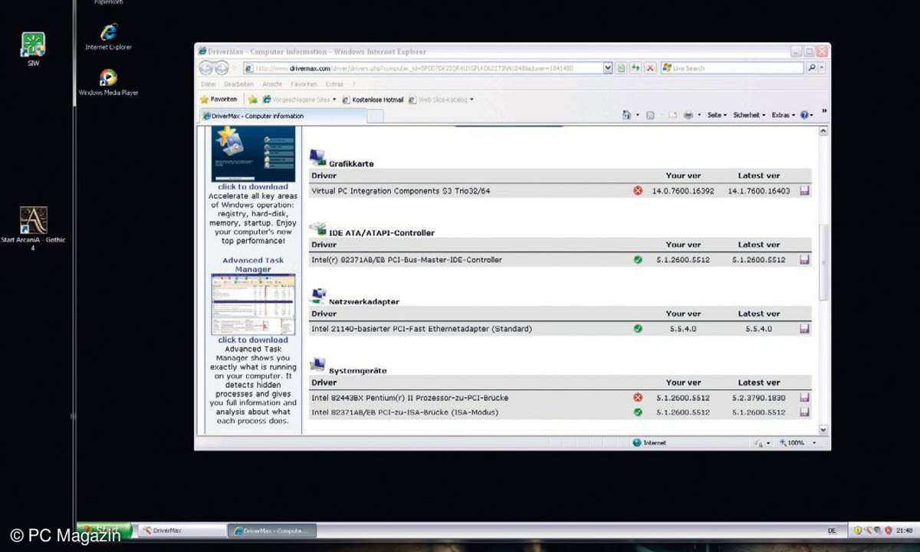Click the Home icon in the command bar
The height and width of the screenshot is (552, 920).
point(626,115)
